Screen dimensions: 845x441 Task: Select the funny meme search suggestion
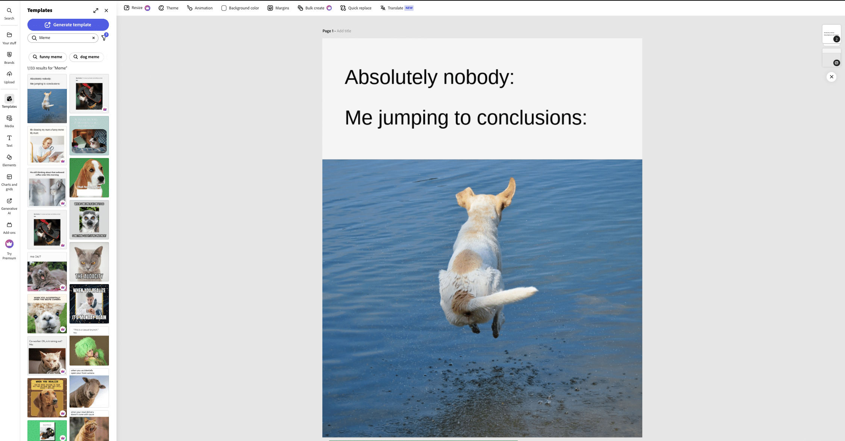(x=47, y=57)
